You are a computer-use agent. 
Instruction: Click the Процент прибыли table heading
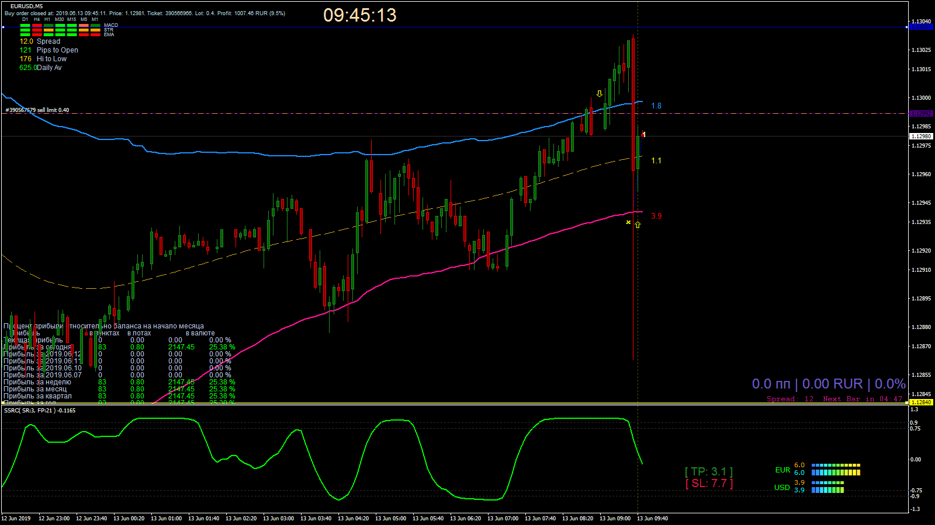click(x=103, y=326)
